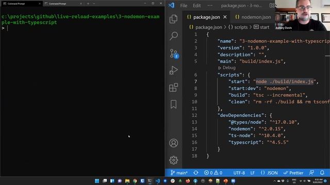The width and height of the screenshot is (330, 185).
Task: Click the "build" tsc --incremental line
Action: click(268, 95)
